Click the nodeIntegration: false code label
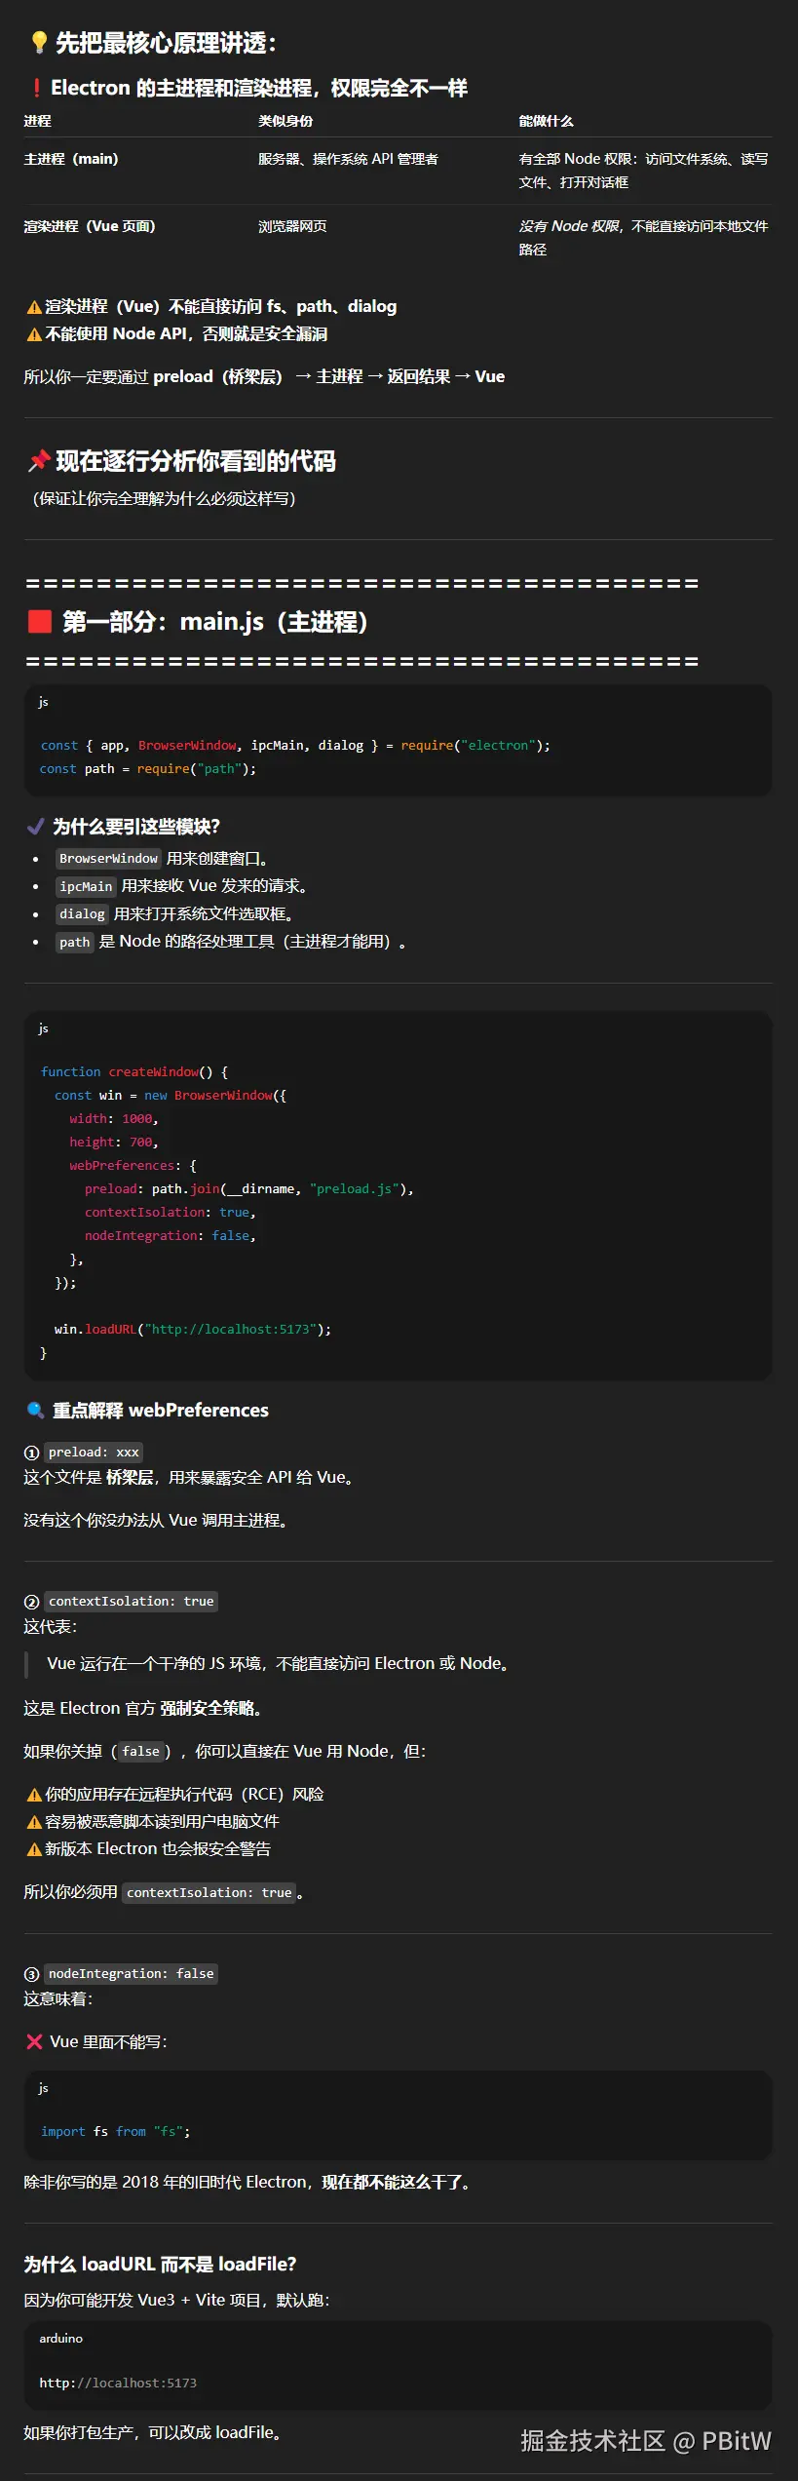Viewport: 798px width, 2481px height. tap(132, 1974)
